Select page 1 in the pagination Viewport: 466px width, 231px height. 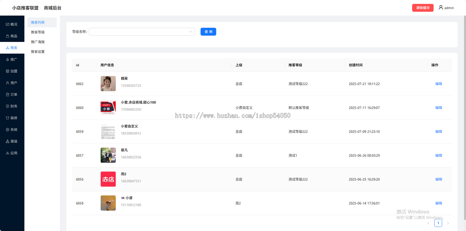coord(438,223)
